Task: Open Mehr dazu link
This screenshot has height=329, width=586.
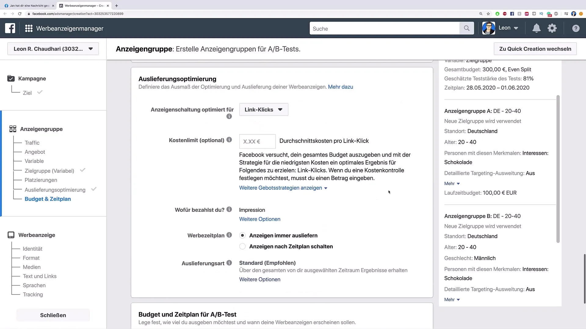Action: (340, 87)
